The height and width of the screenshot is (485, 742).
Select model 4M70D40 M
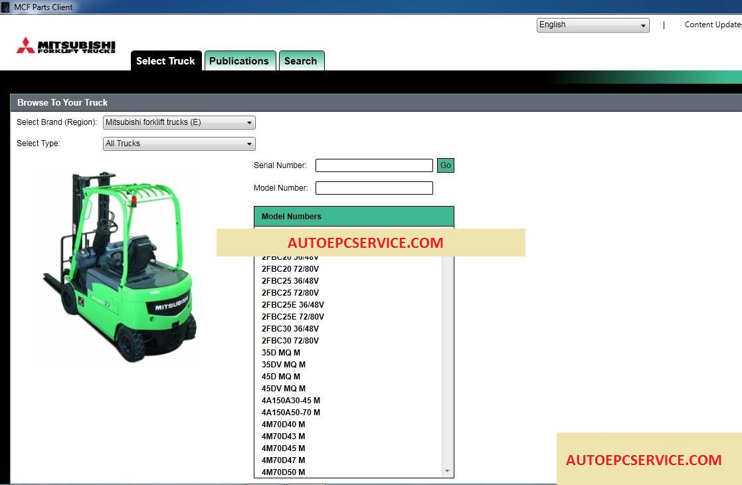tap(284, 425)
